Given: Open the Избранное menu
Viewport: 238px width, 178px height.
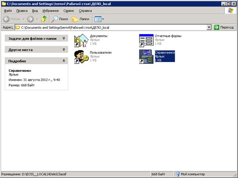Looking at the screenshot, I should 50,11.
